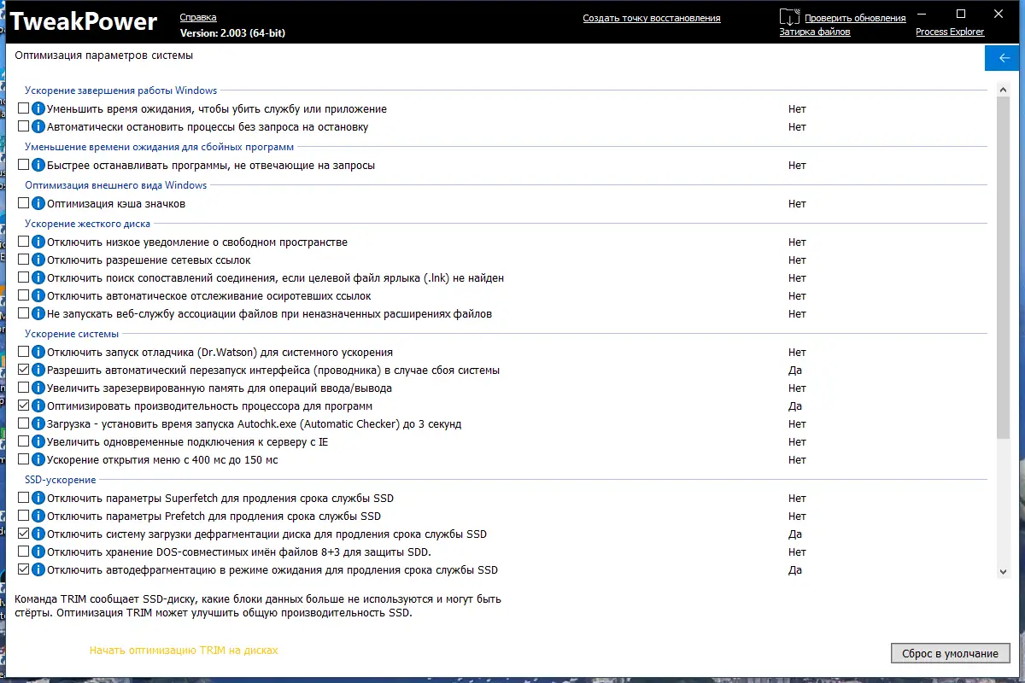Image resolution: width=1025 pixels, height=683 pixels.
Task: Click info icon for Prefetch SSD option
Action: click(38, 517)
